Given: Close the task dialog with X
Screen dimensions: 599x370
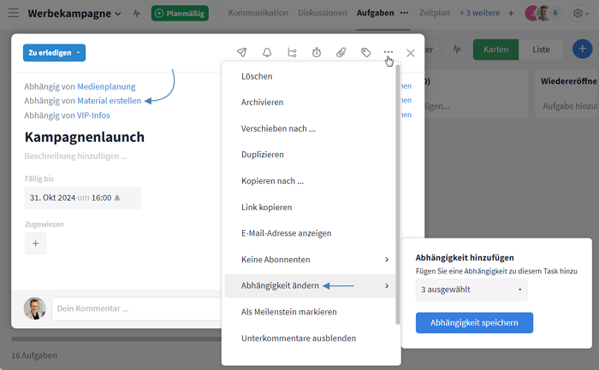Looking at the screenshot, I should coord(411,53).
